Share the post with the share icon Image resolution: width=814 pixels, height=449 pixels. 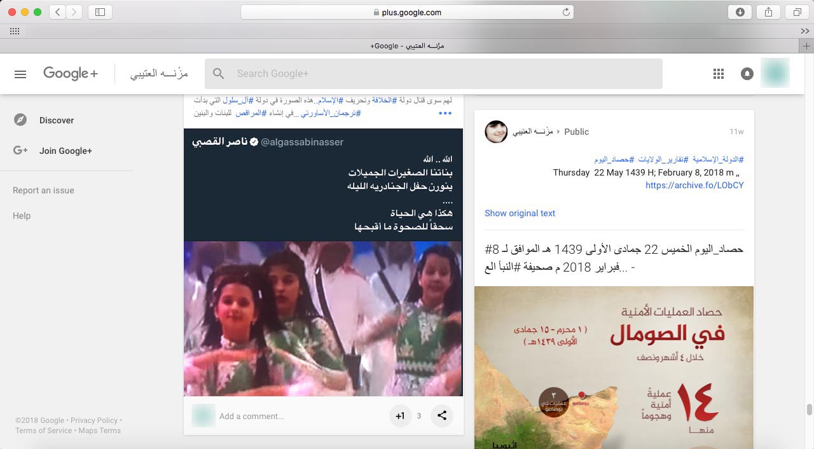442,416
